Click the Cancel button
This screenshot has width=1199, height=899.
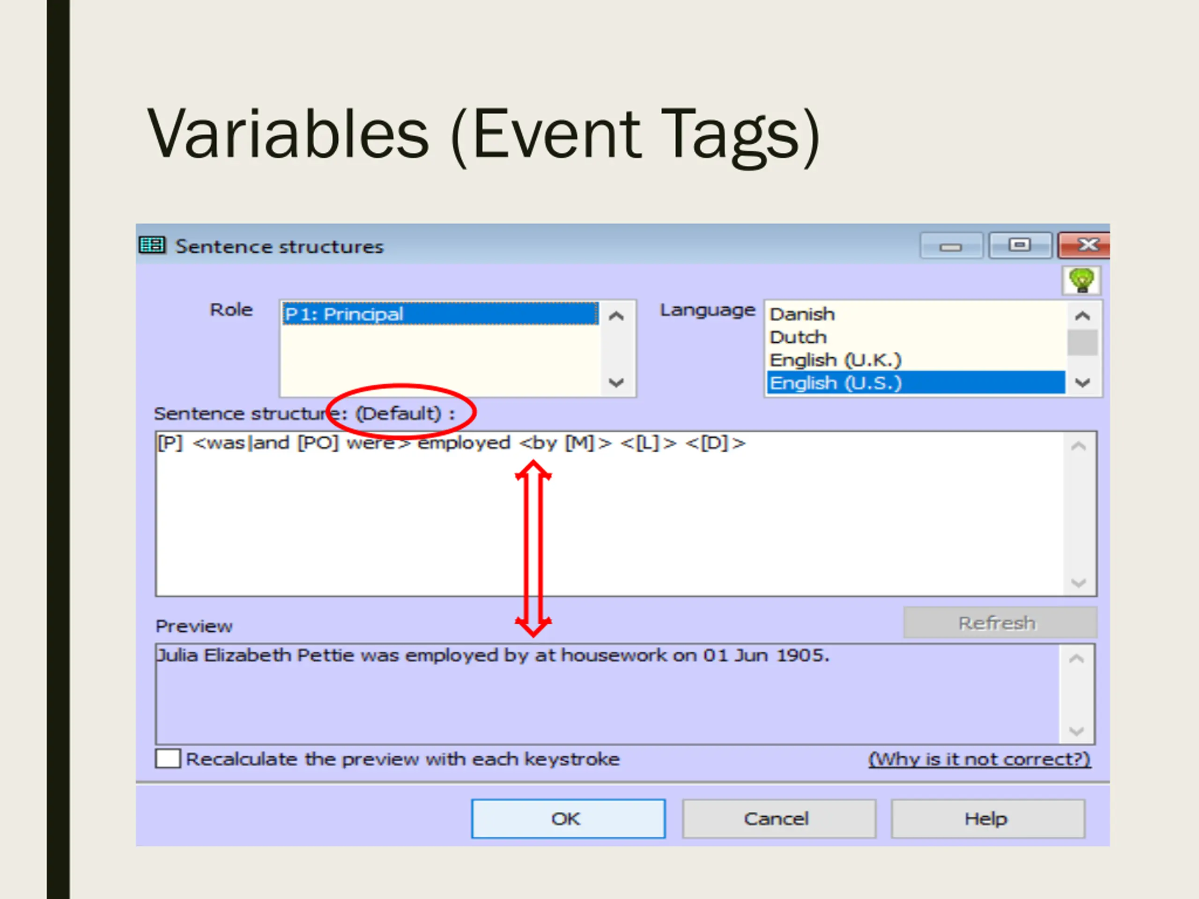(778, 818)
